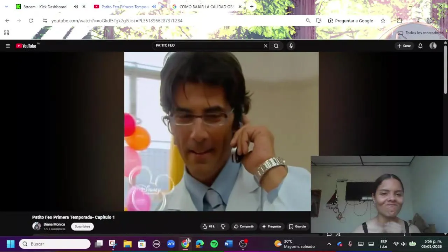Open Wi-Fi network settings in tray
The image size is (448, 252).
point(396,244)
